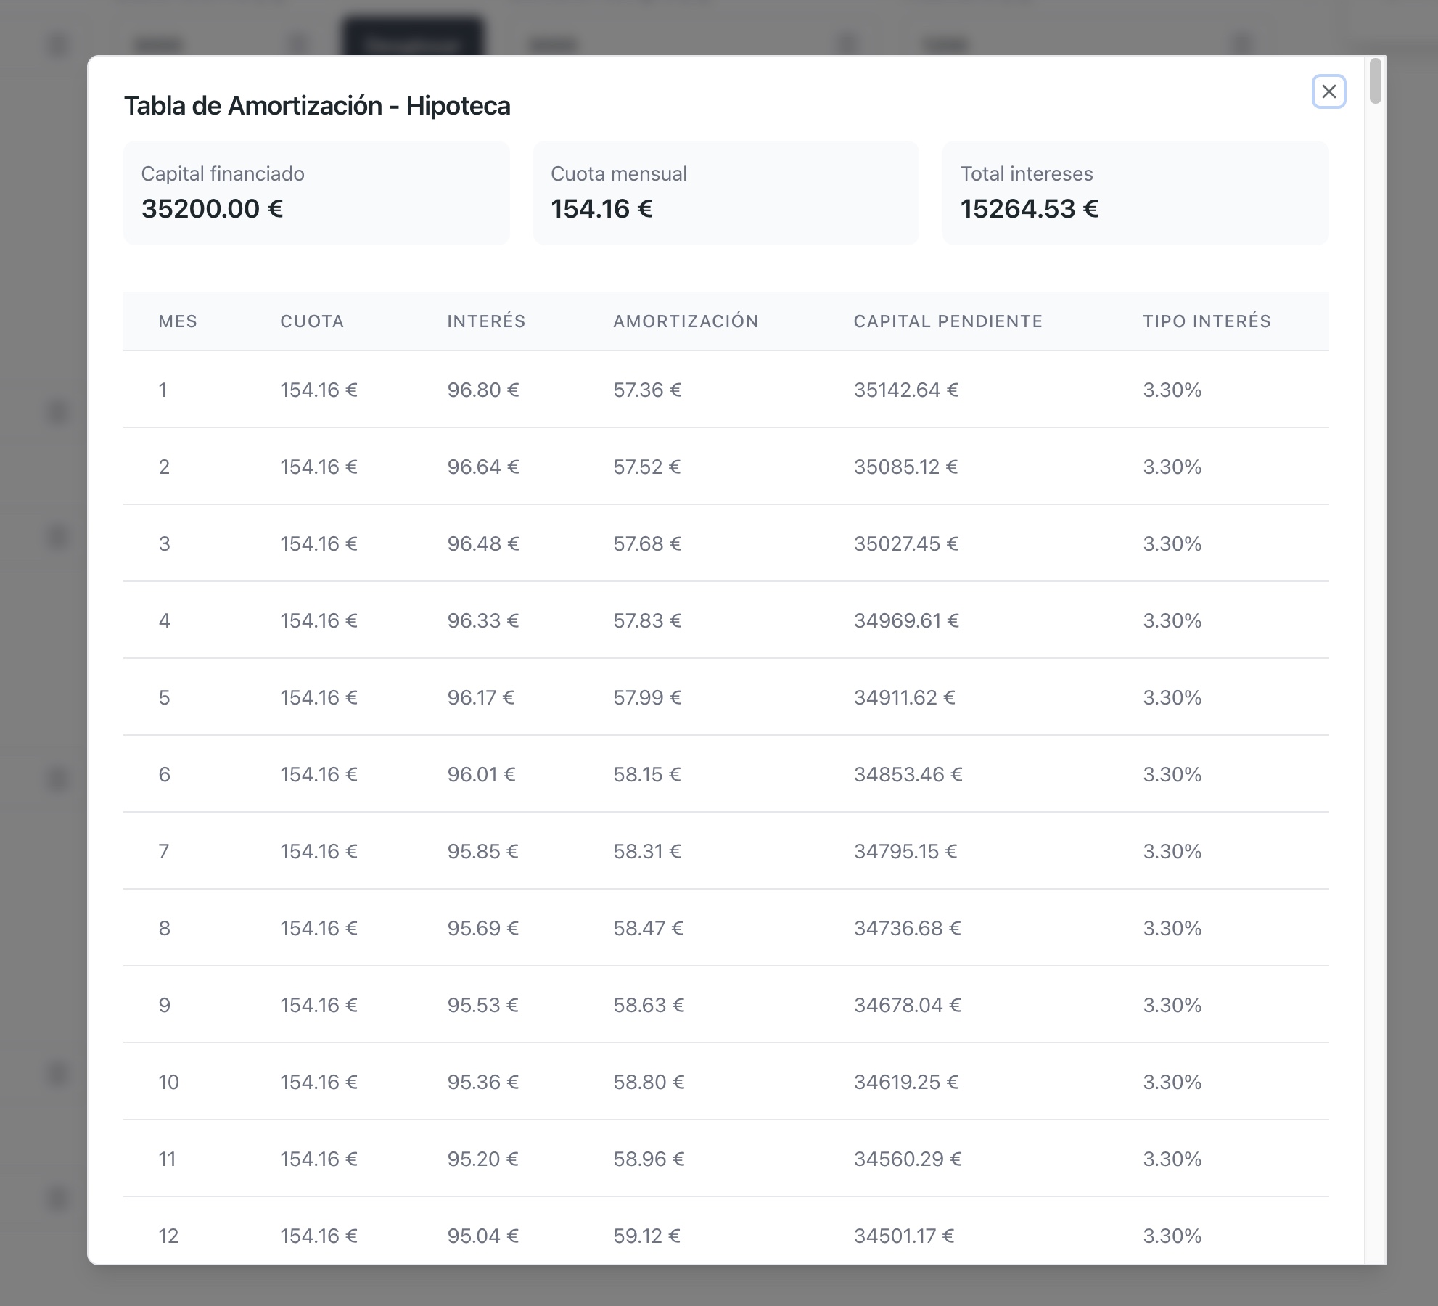Click the AMORTIZACIÓN column header
This screenshot has width=1438, height=1306.
tap(686, 321)
